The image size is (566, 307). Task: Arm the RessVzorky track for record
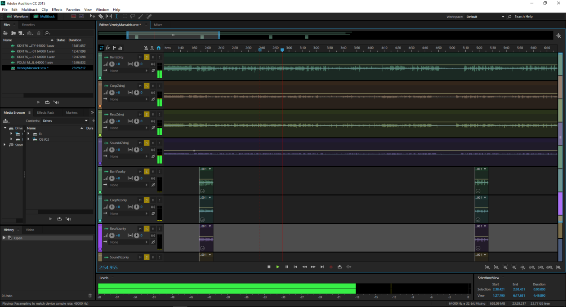[153, 229]
